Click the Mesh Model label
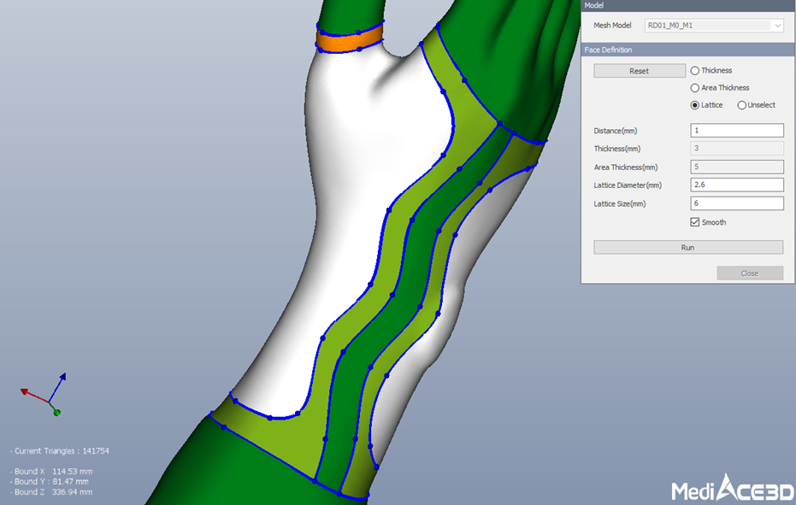 tap(612, 26)
